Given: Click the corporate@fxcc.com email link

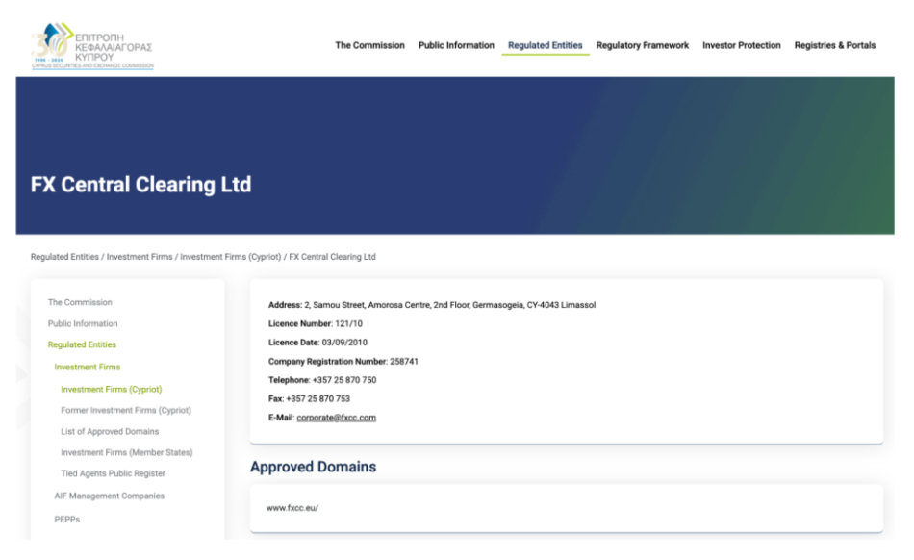Looking at the screenshot, I should 337,418.
